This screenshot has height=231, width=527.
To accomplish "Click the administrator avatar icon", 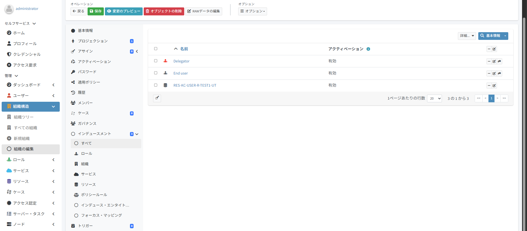I will pyautogui.click(x=9, y=9).
